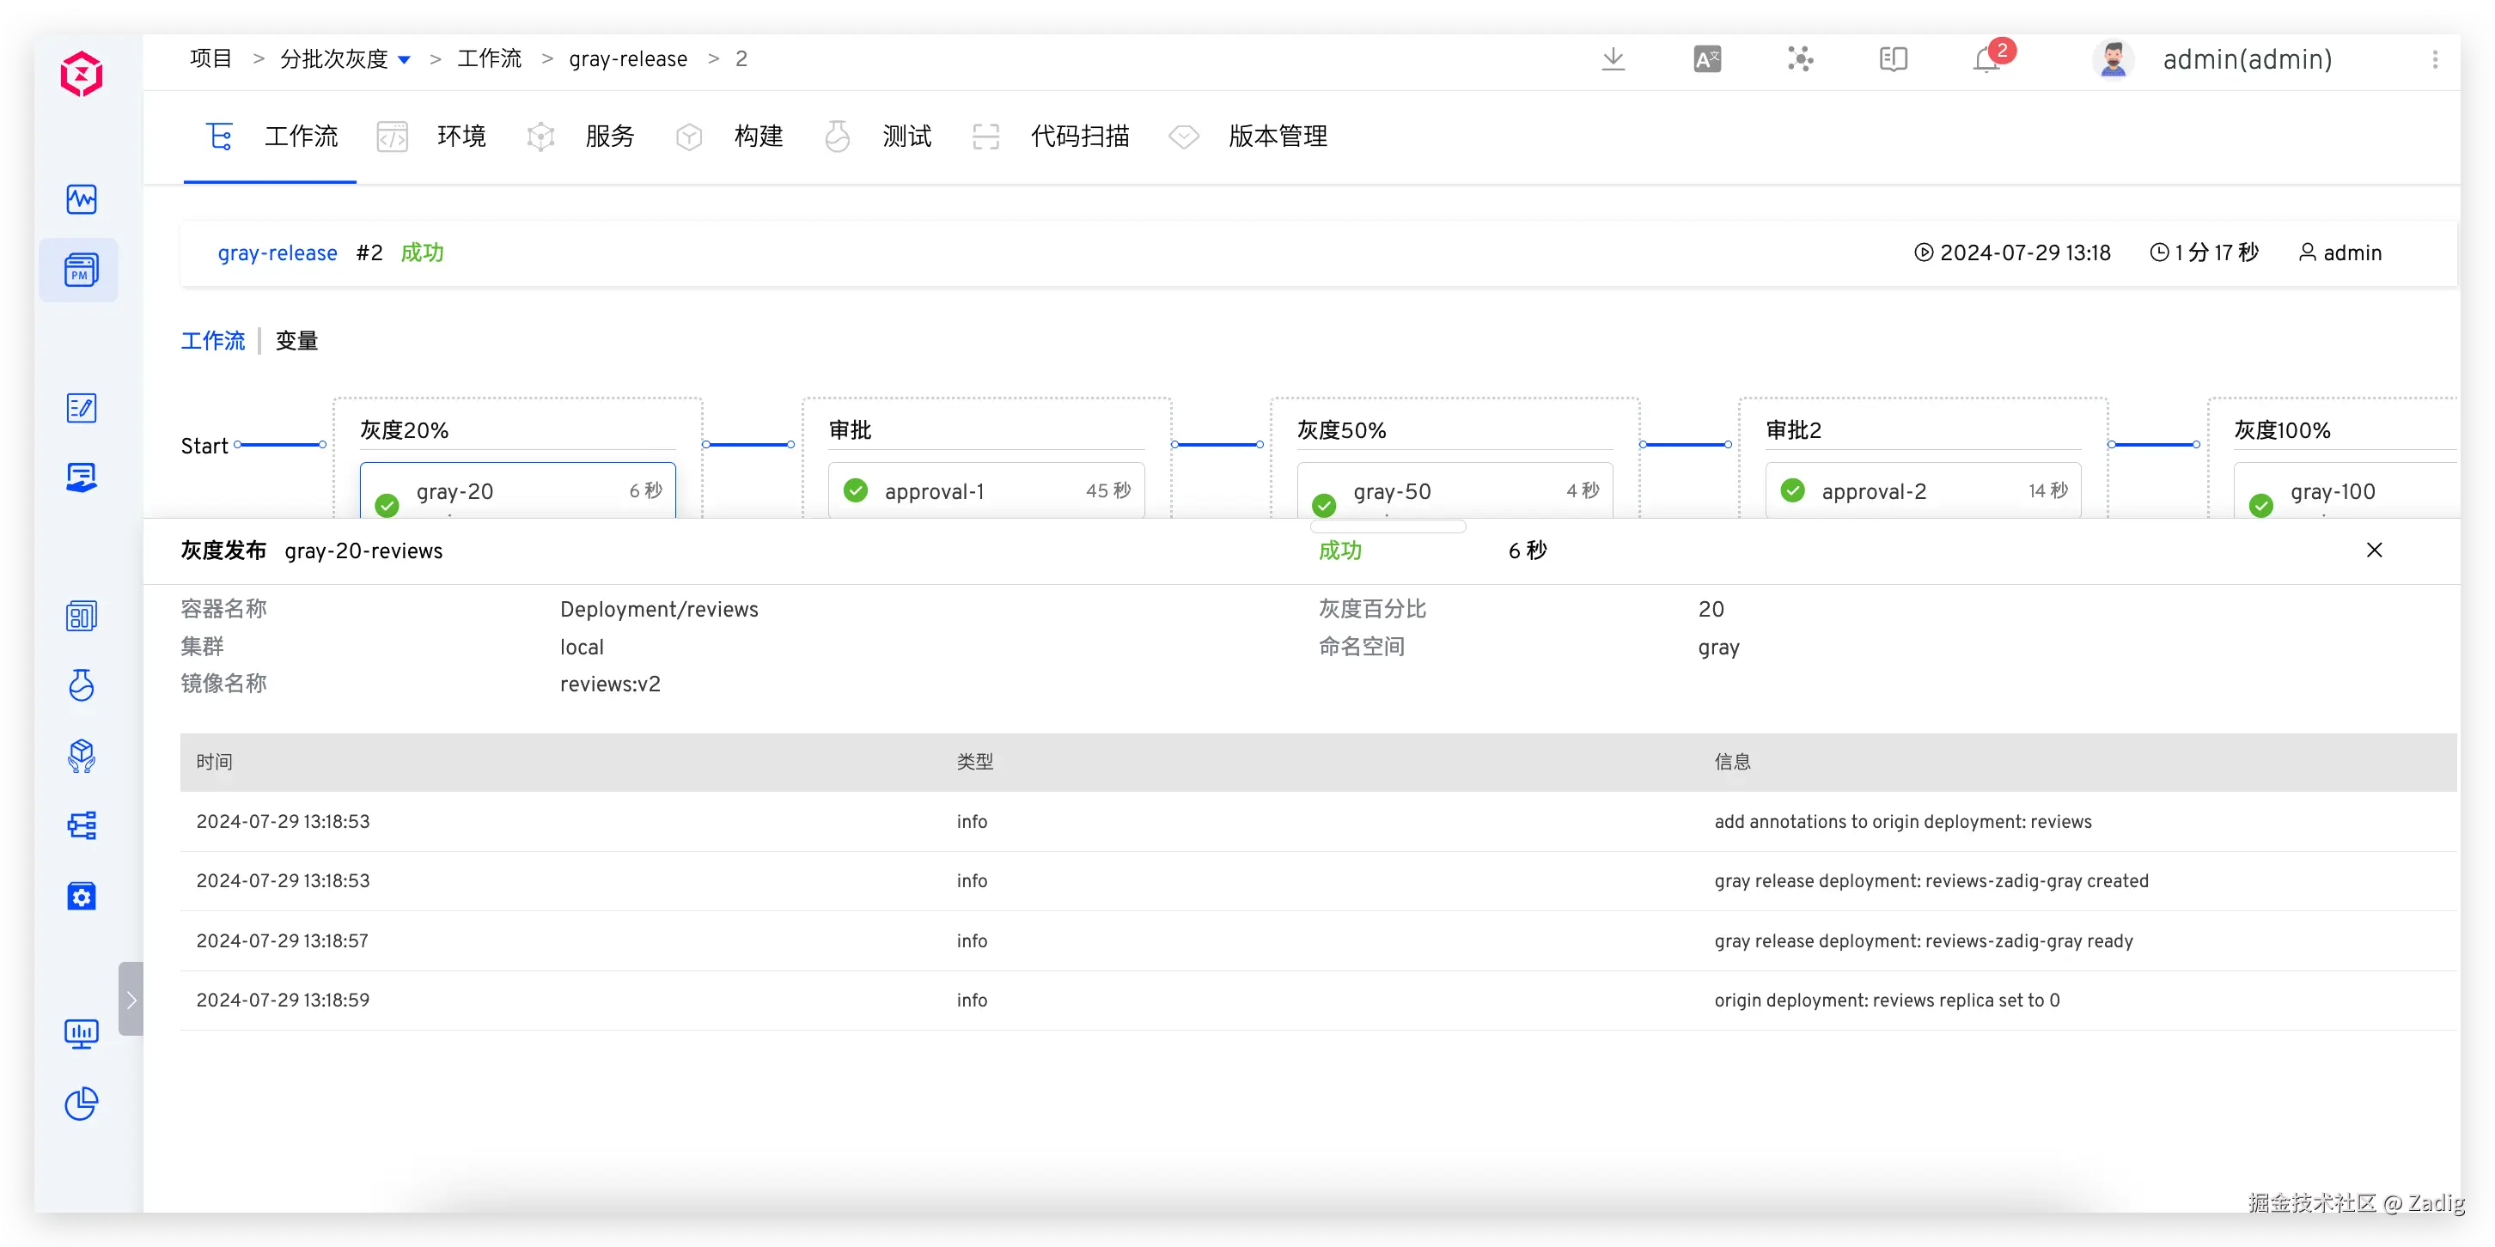Close the gray-20-reviews detail panel

(x=2374, y=550)
